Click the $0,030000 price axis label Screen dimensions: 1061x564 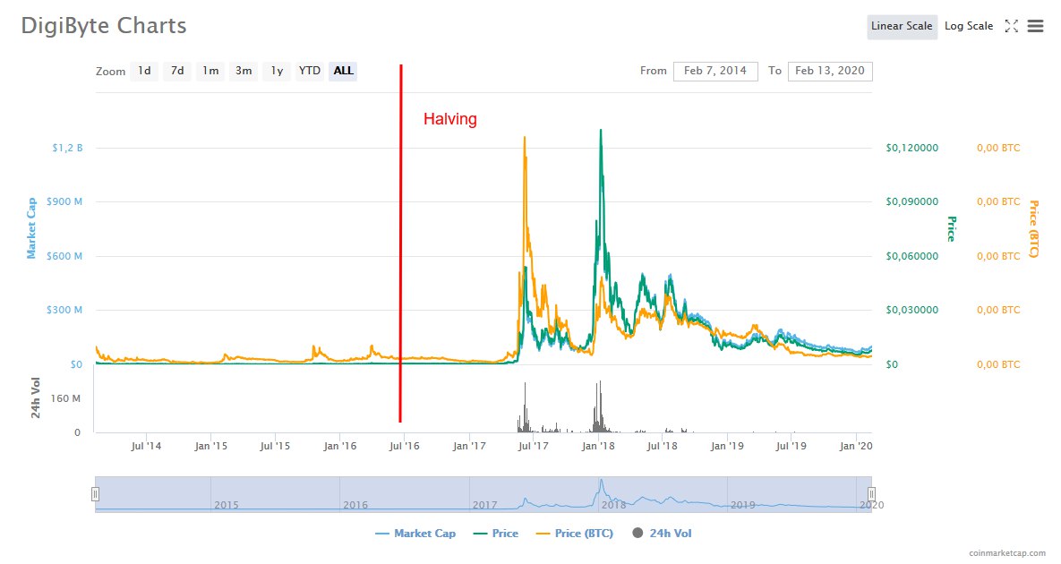(x=912, y=311)
